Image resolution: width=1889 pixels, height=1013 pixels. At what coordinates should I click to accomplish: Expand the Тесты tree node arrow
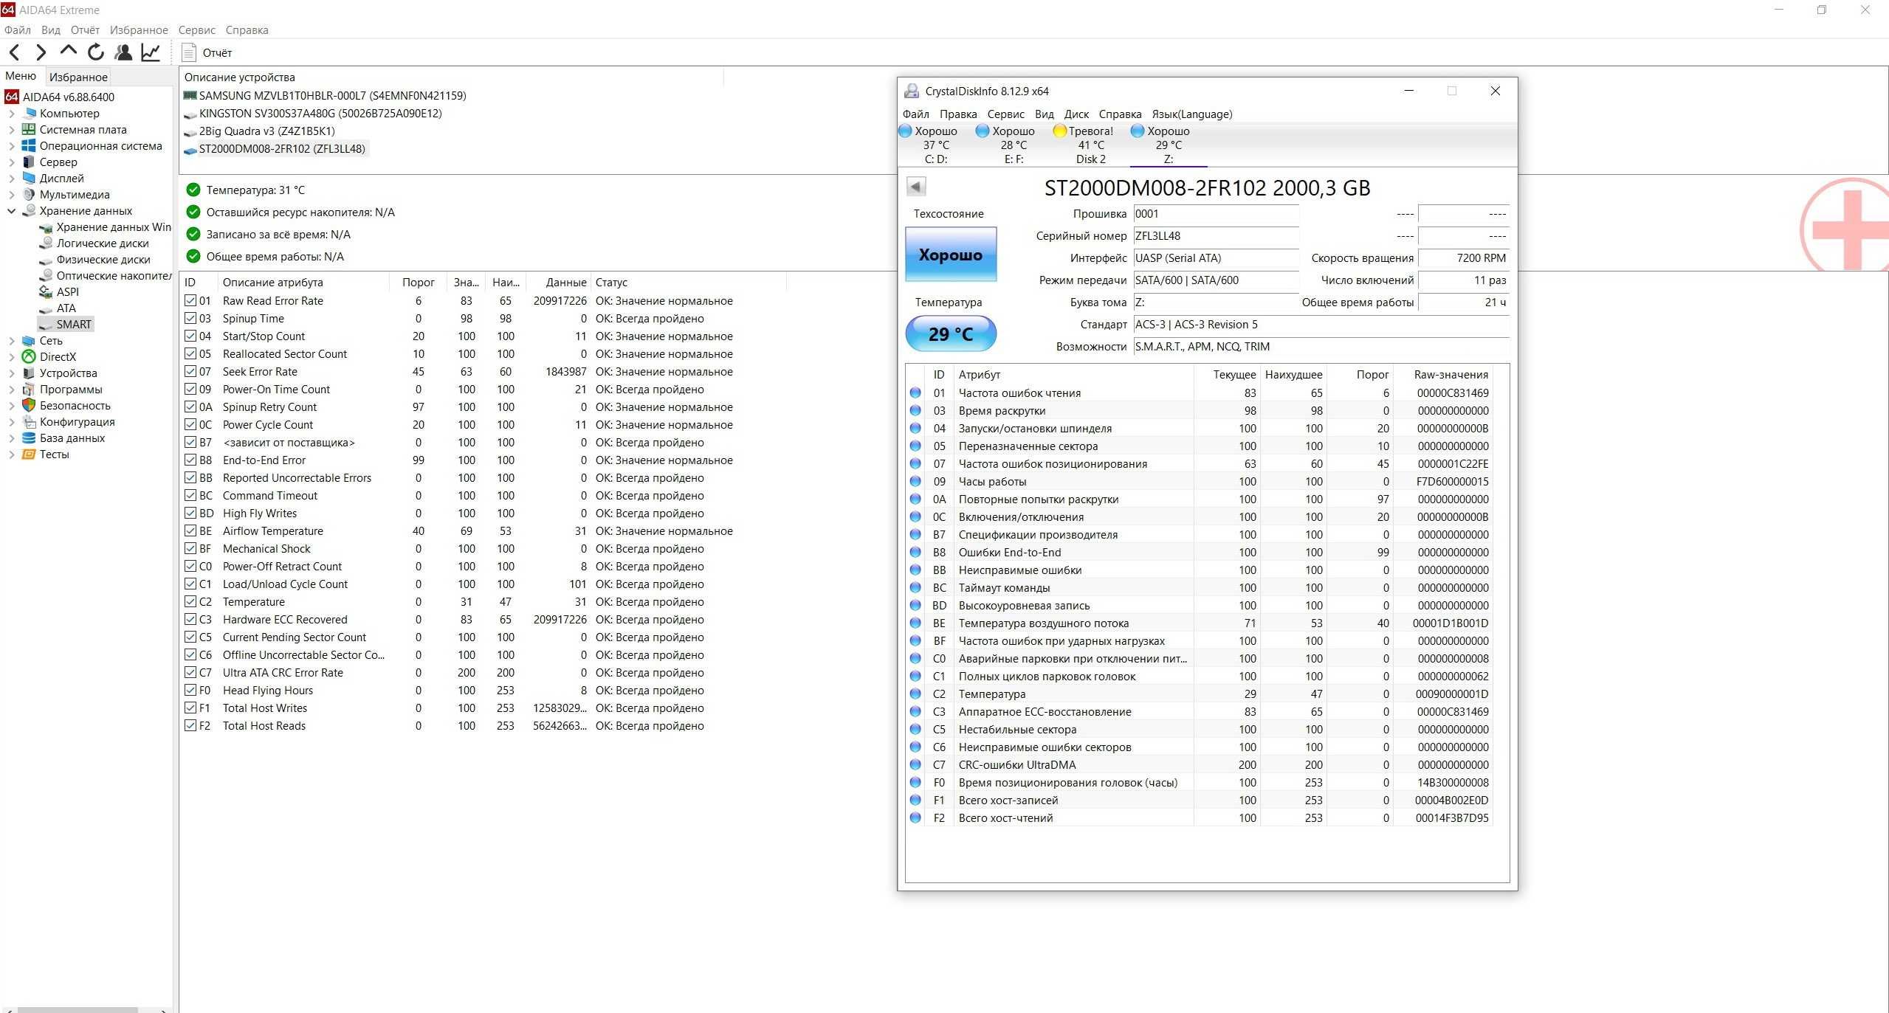click(11, 454)
